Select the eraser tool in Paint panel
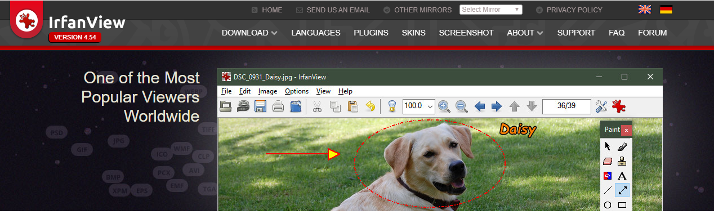Screen dimensions: 714x214 pos(608,161)
